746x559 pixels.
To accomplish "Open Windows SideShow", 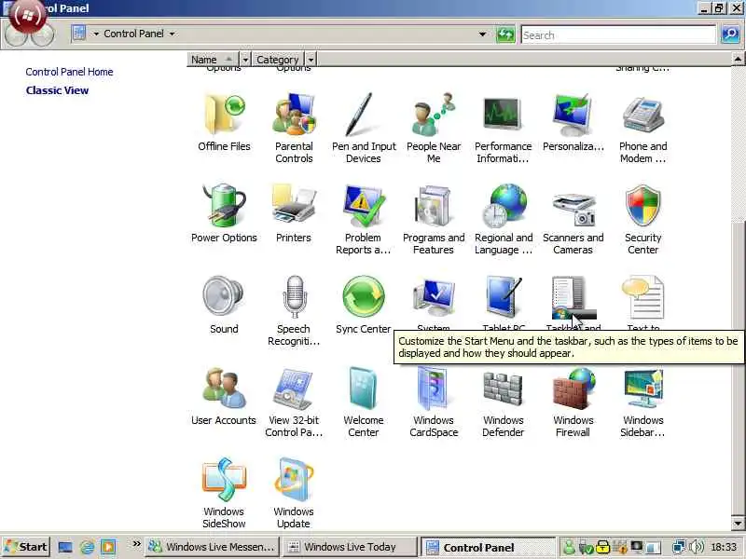I will pyautogui.click(x=224, y=494).
